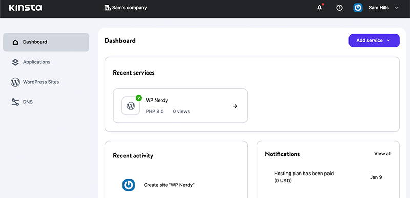Open the WP Nerdy site name
410x198 pixels.
[x=157, y=100]
